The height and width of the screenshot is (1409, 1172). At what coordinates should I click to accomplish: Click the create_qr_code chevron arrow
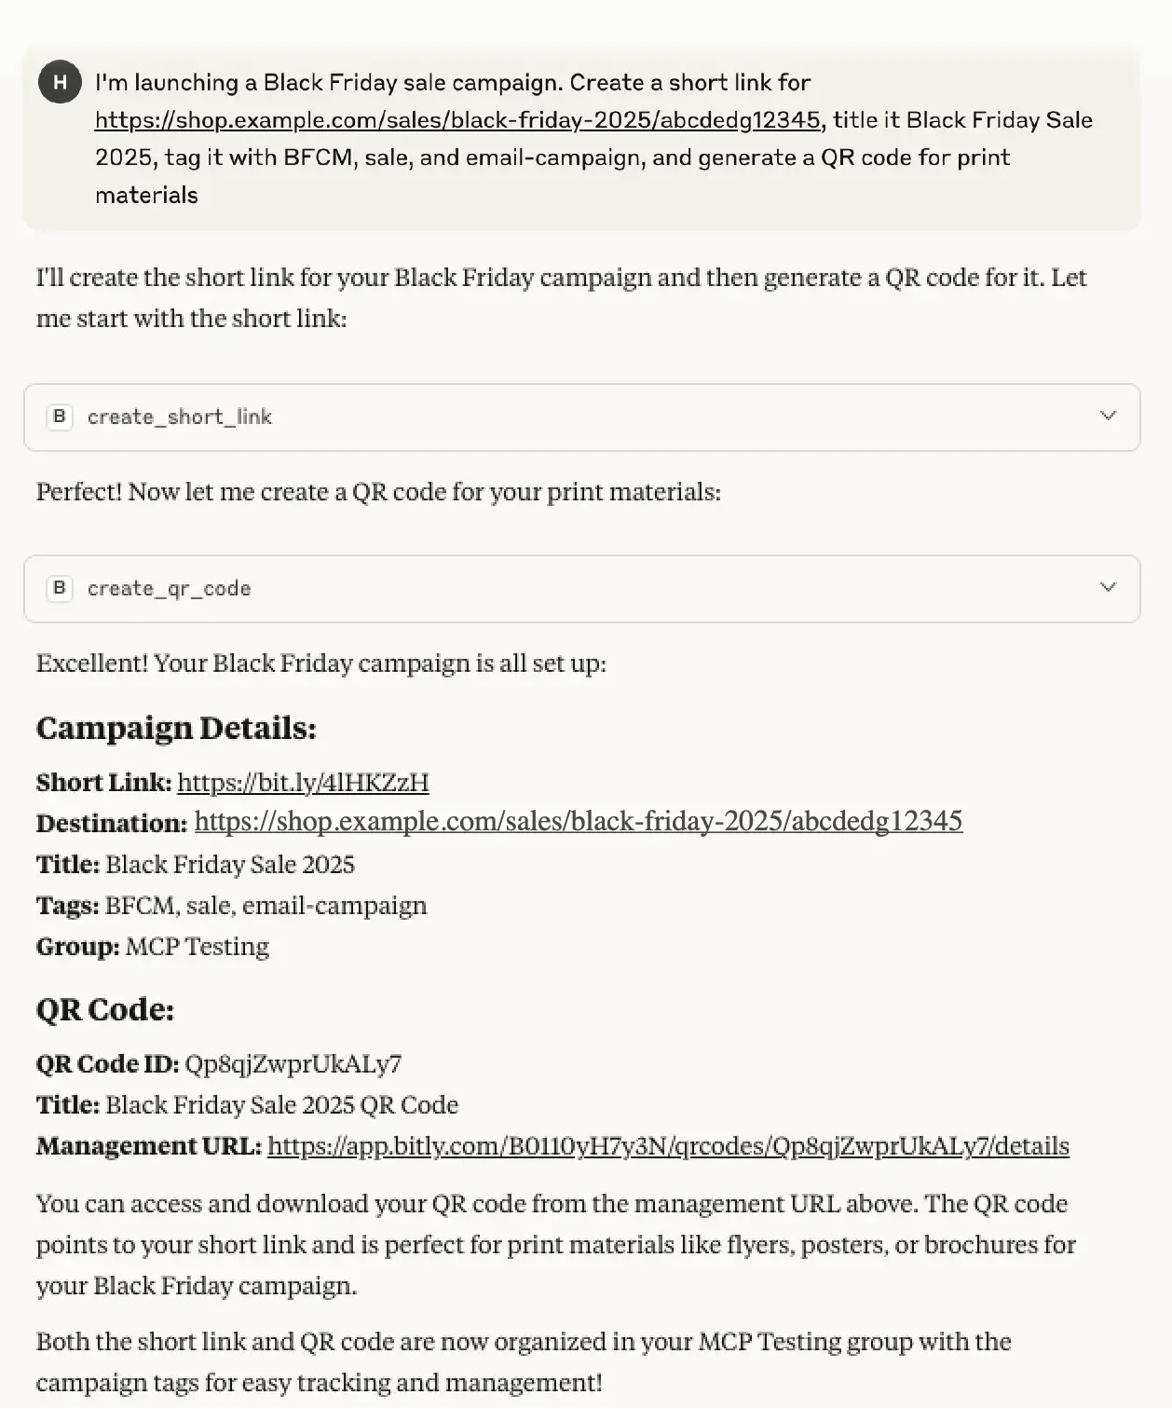1107,588
